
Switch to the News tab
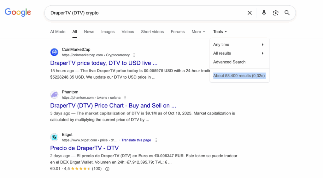(89, 32)
